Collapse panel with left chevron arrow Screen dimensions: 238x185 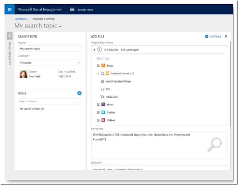pos(10,36)
